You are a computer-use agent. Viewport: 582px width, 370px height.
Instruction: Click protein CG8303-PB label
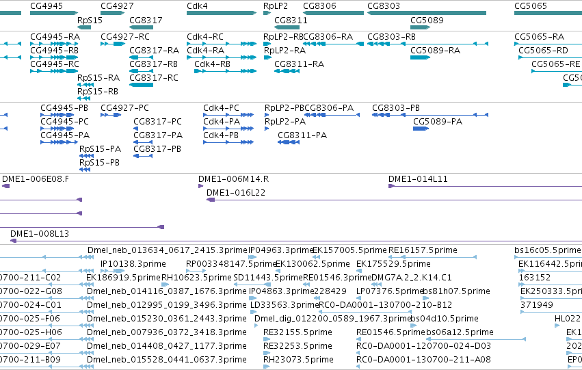pos(396,108)
